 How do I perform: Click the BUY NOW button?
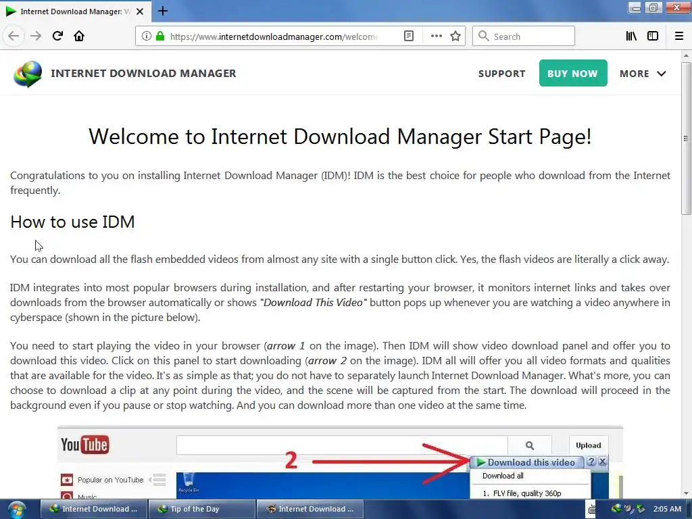(x=573, y=73)
